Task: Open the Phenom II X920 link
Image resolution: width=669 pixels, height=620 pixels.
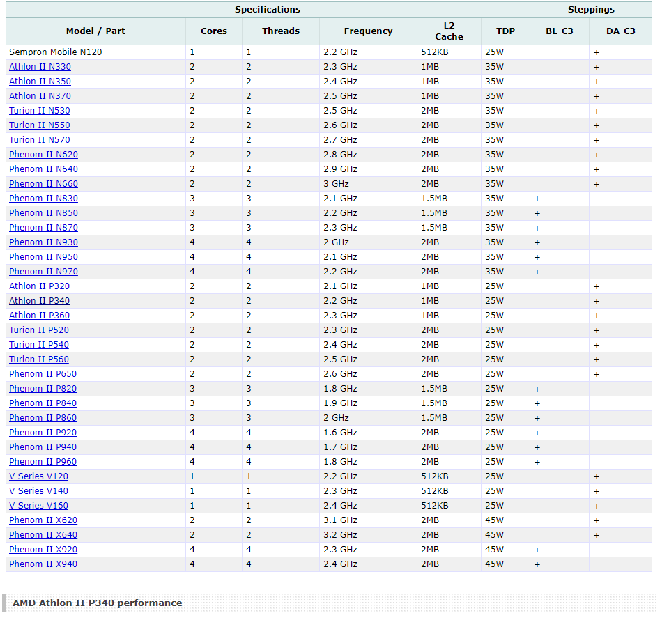Action: [x=43, y=550]
